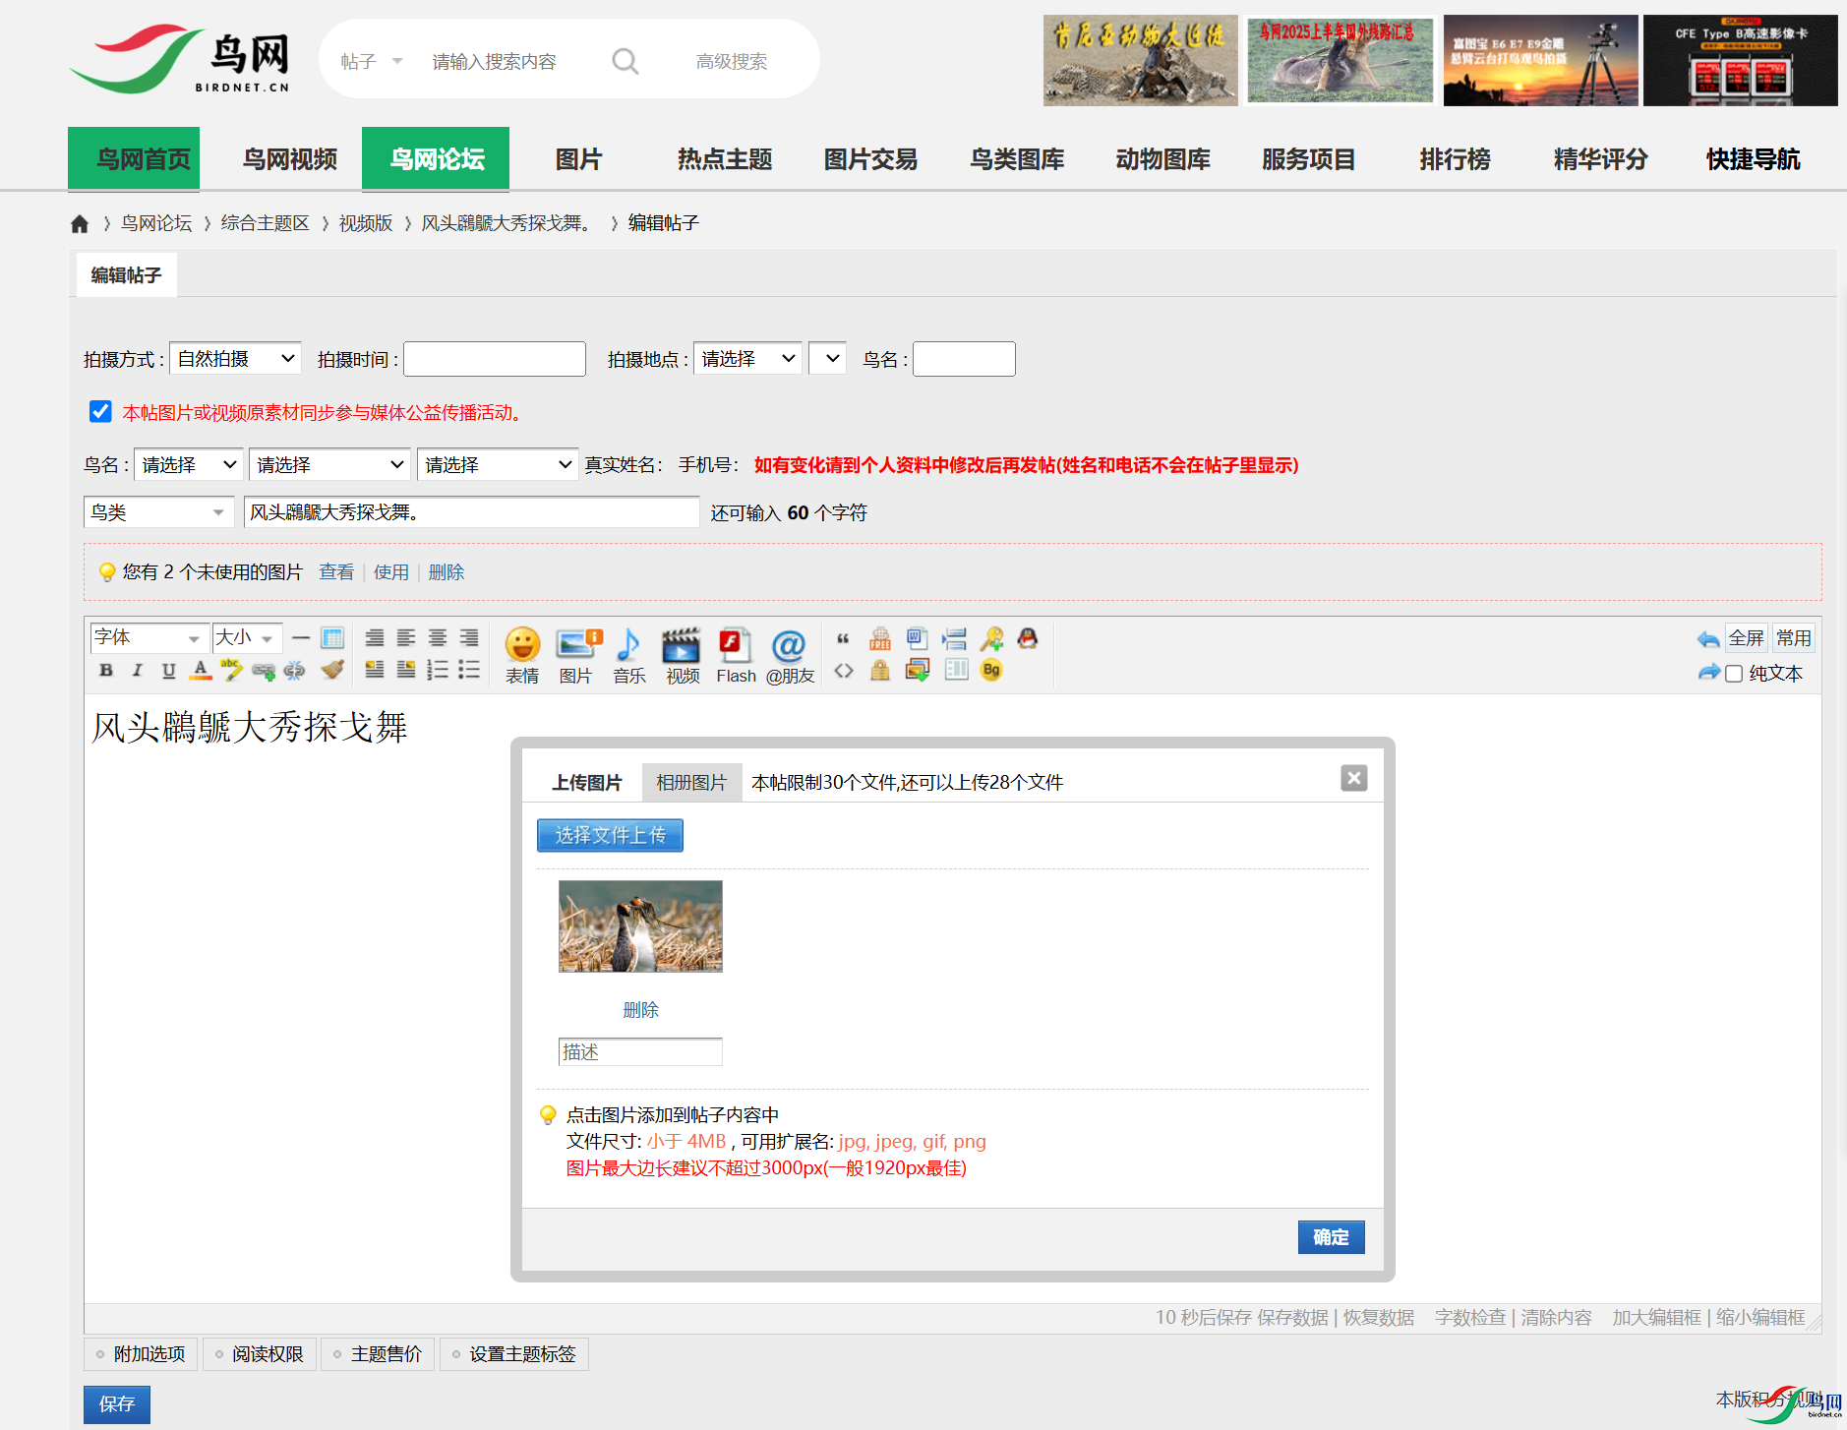Open 快捷导航 in main navigation

point(1754,158)
